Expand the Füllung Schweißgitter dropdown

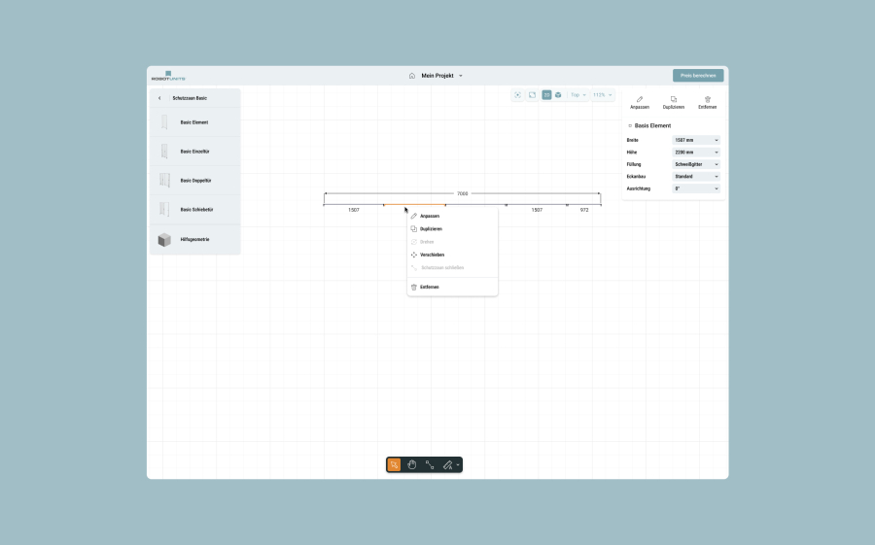(696, 164)
